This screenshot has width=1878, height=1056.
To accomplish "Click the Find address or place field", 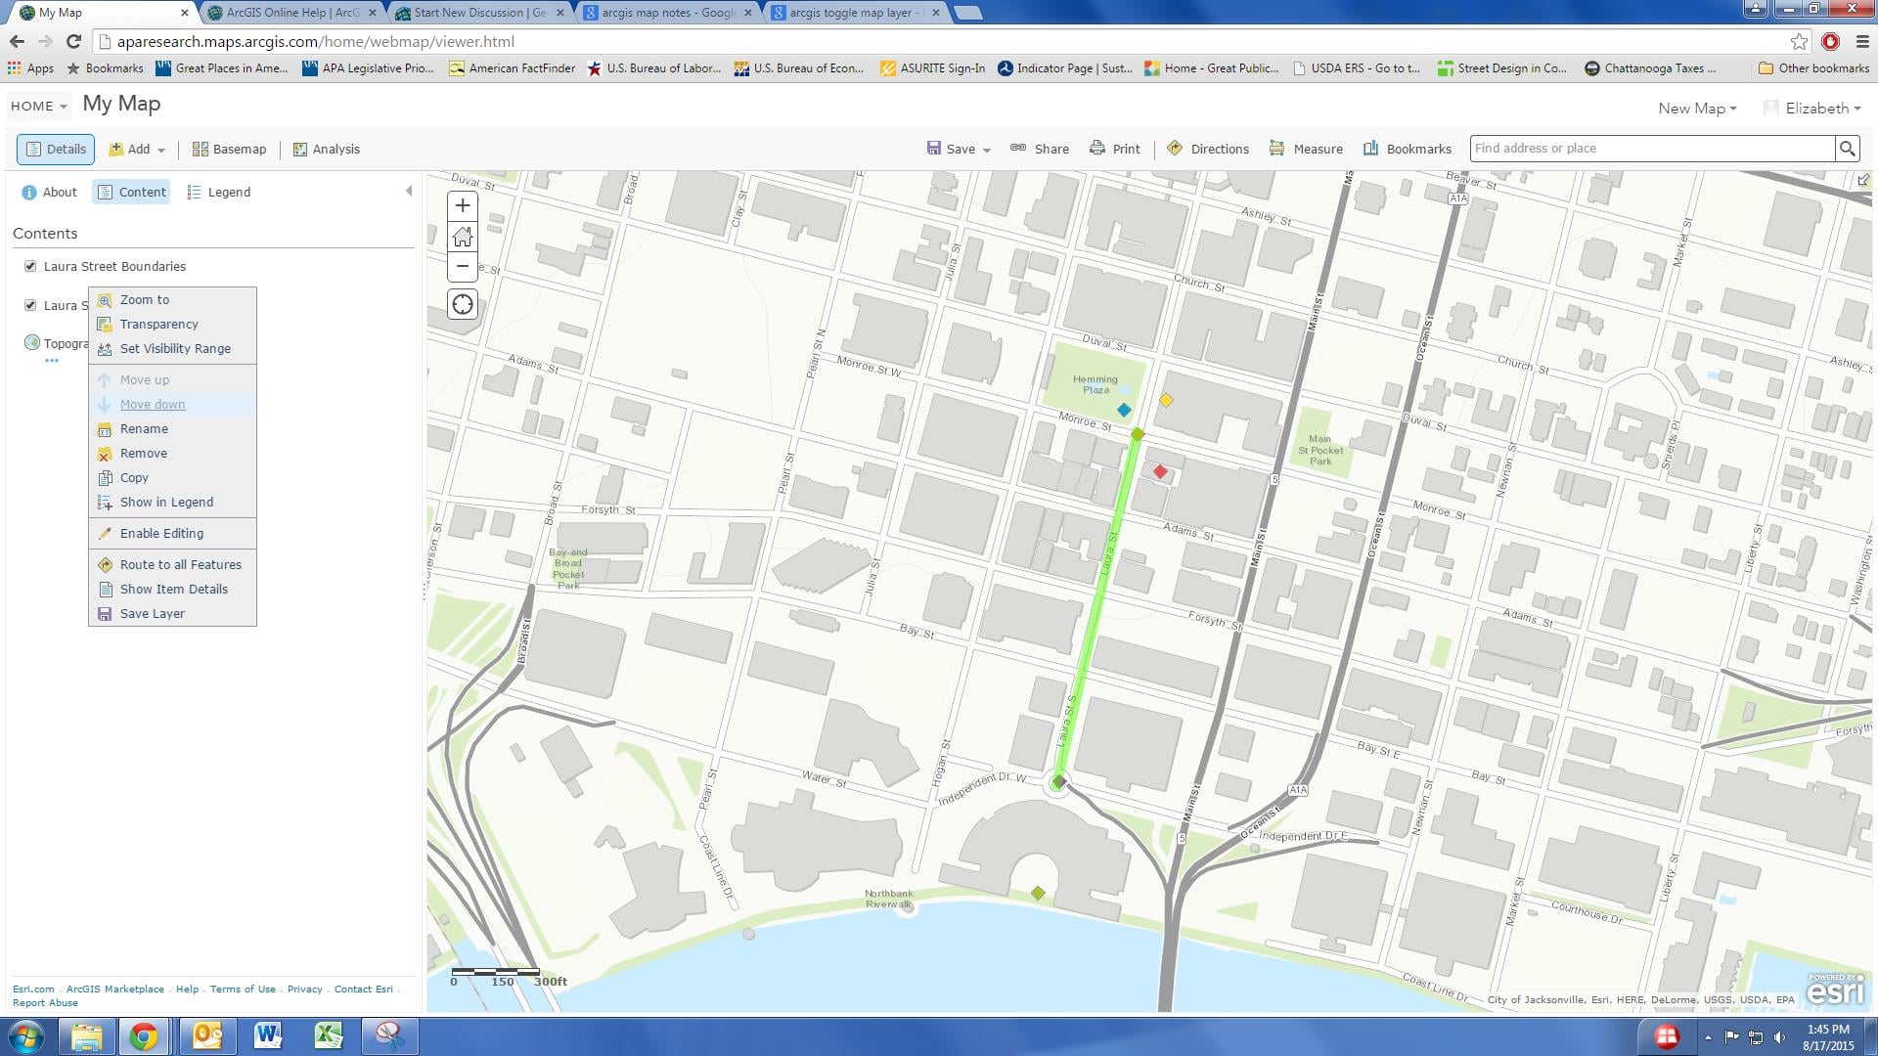I will 1652,149.
